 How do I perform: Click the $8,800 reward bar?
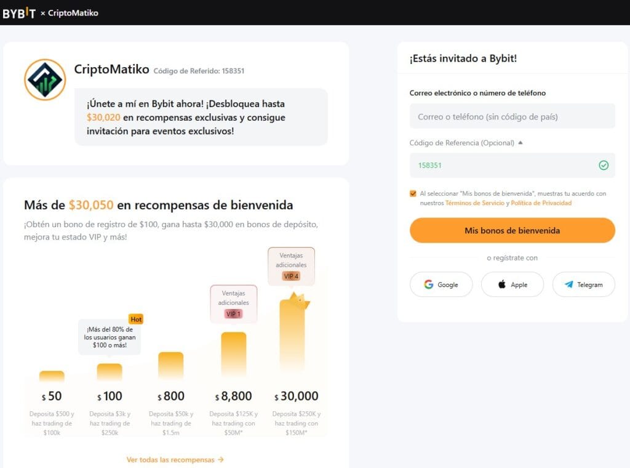point(233,355)
